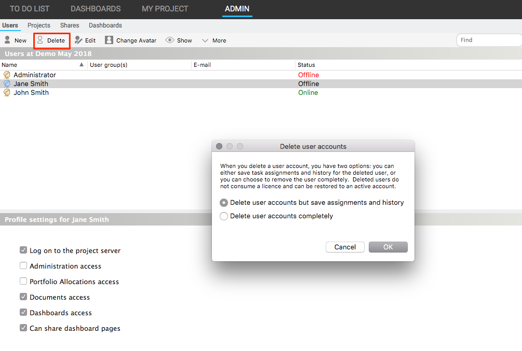
Task: Click the John Smith avatar icon
Action: pyautogui.click(x=7, y=93)
